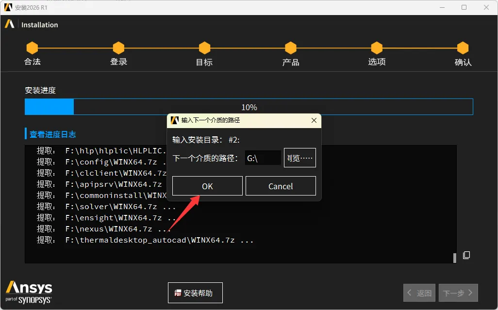498x310 pixels.
Task: Open the installation help PDF button
Action: 195,293
